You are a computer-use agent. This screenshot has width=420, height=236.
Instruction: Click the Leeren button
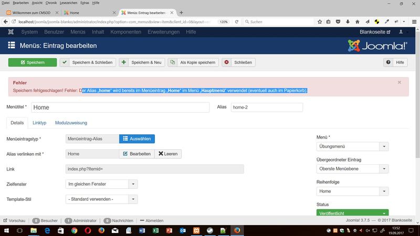(x=168, y=154)
